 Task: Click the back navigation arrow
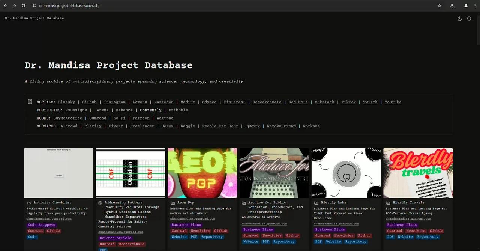coord(5,6)
